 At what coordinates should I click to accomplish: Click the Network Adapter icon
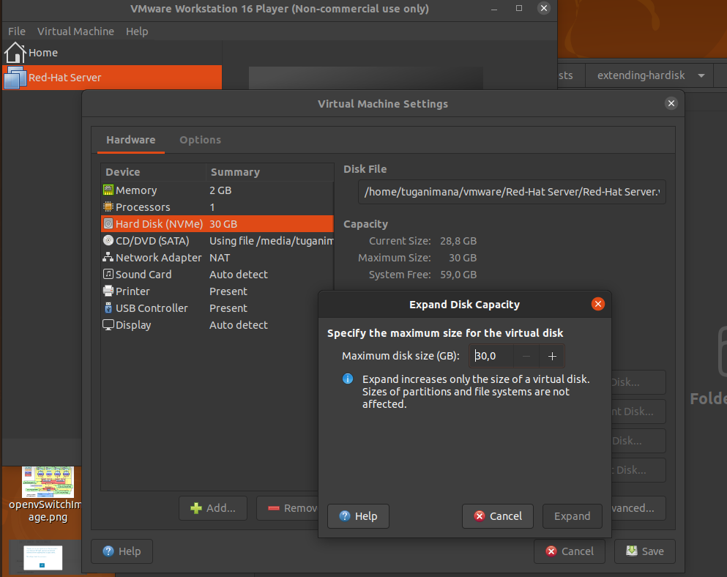click(x=108, y=258)
